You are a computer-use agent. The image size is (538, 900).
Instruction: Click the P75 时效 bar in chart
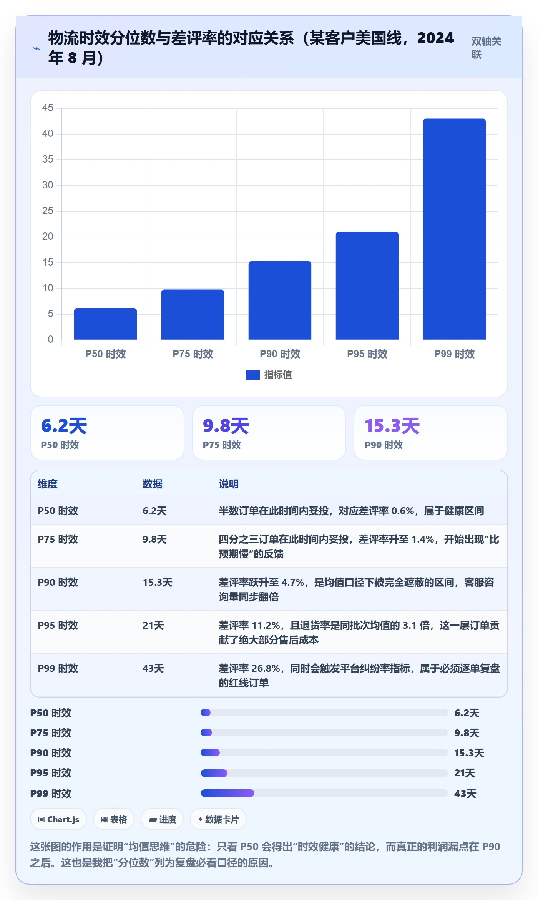[x=193, y=314]
